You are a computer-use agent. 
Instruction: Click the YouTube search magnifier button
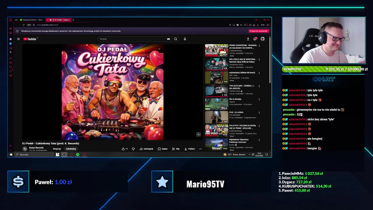point(175,39)
